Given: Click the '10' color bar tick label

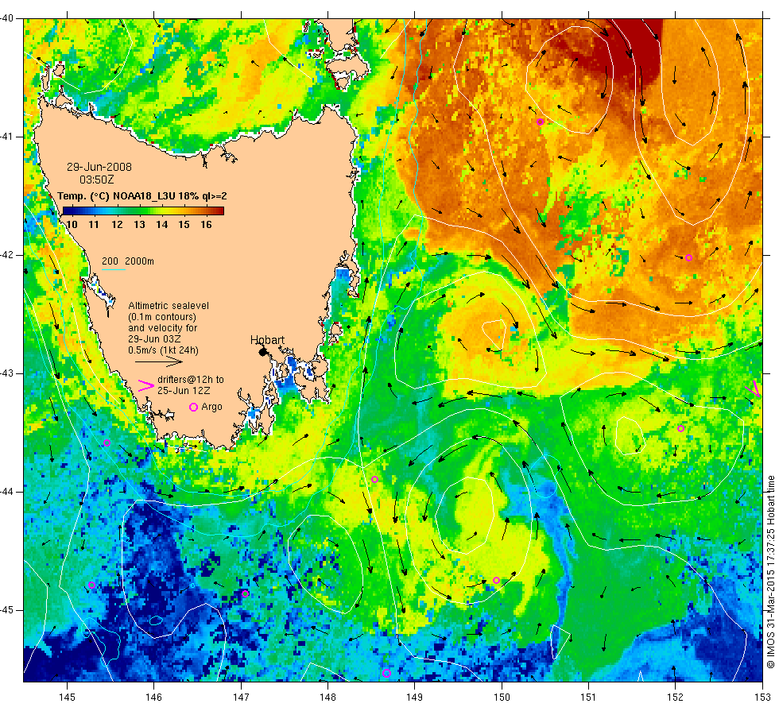Looking at the screenshot, I should click(72, 224).
